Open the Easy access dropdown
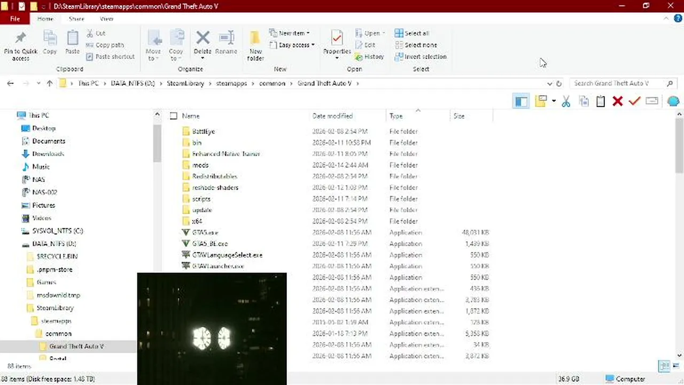684x385 pixels. (x=293, y=45)
